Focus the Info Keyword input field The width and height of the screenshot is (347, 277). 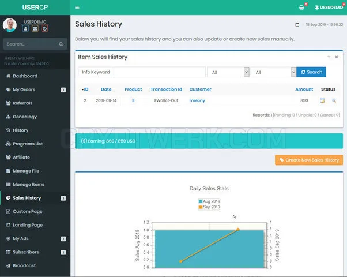point(160,72)
